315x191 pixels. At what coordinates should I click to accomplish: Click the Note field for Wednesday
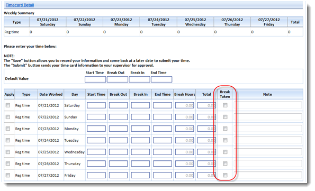coord(268,152)
